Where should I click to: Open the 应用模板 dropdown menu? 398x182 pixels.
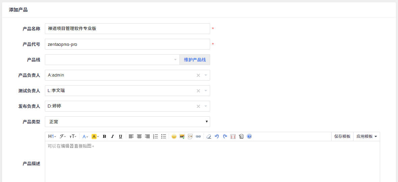pos(367,136)
